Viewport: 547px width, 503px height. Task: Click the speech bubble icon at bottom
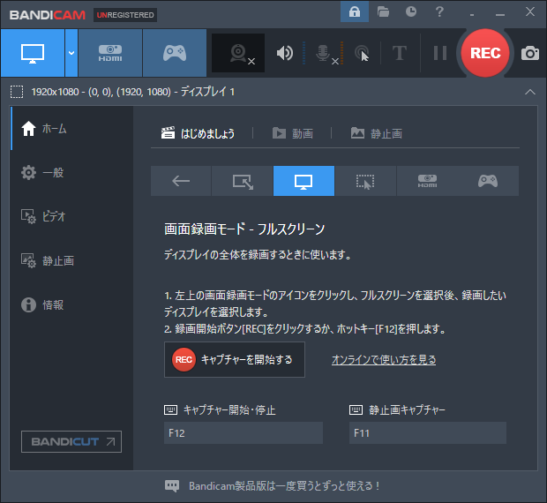click(172, 486)
